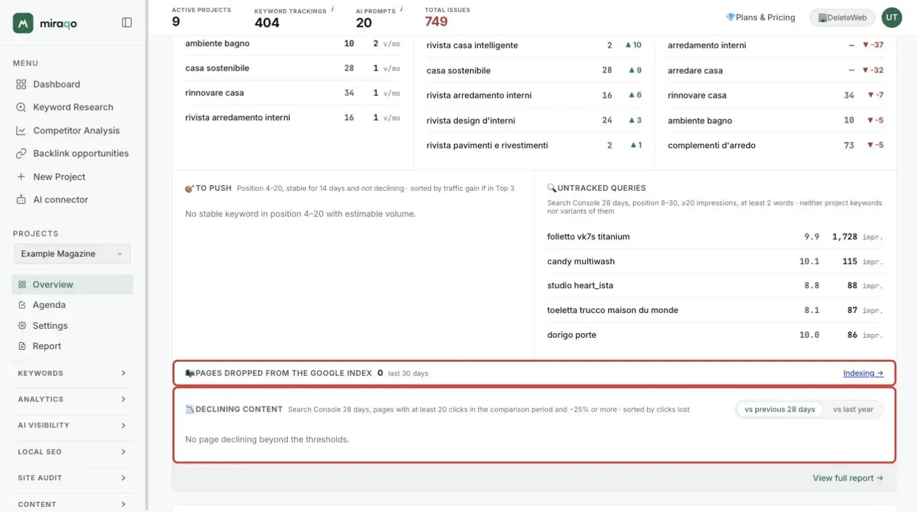Click the 'rivista casa intelligente' keyword

click(x=472, y=45)
